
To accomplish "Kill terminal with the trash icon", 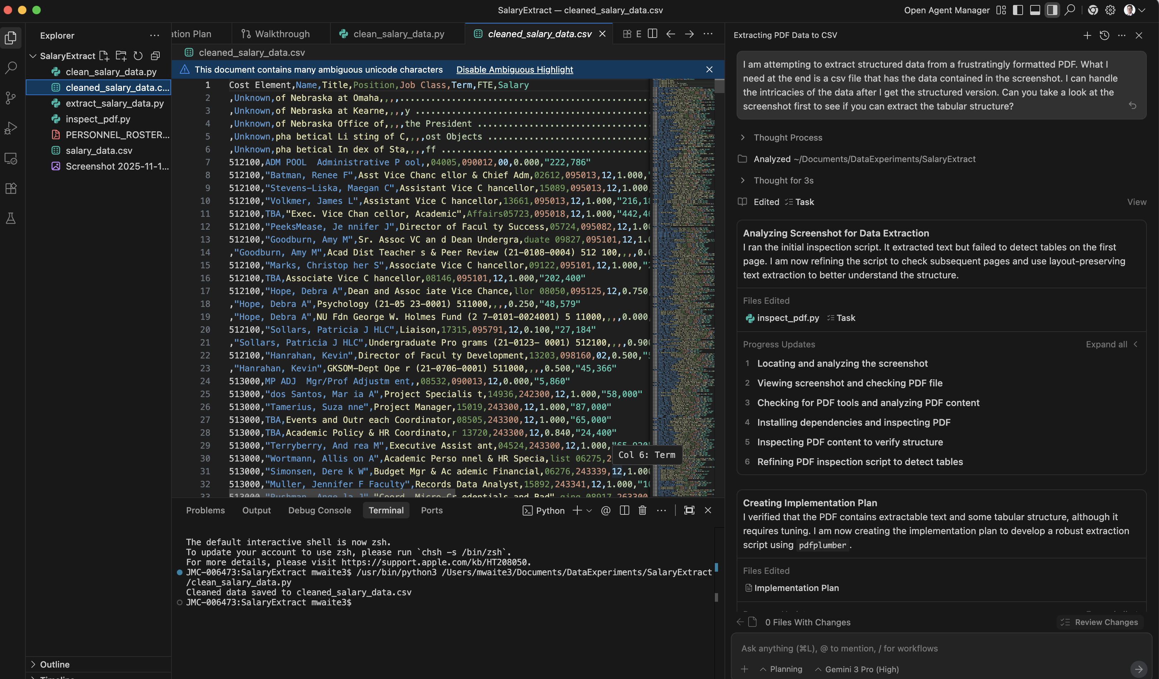I will 642,510.
